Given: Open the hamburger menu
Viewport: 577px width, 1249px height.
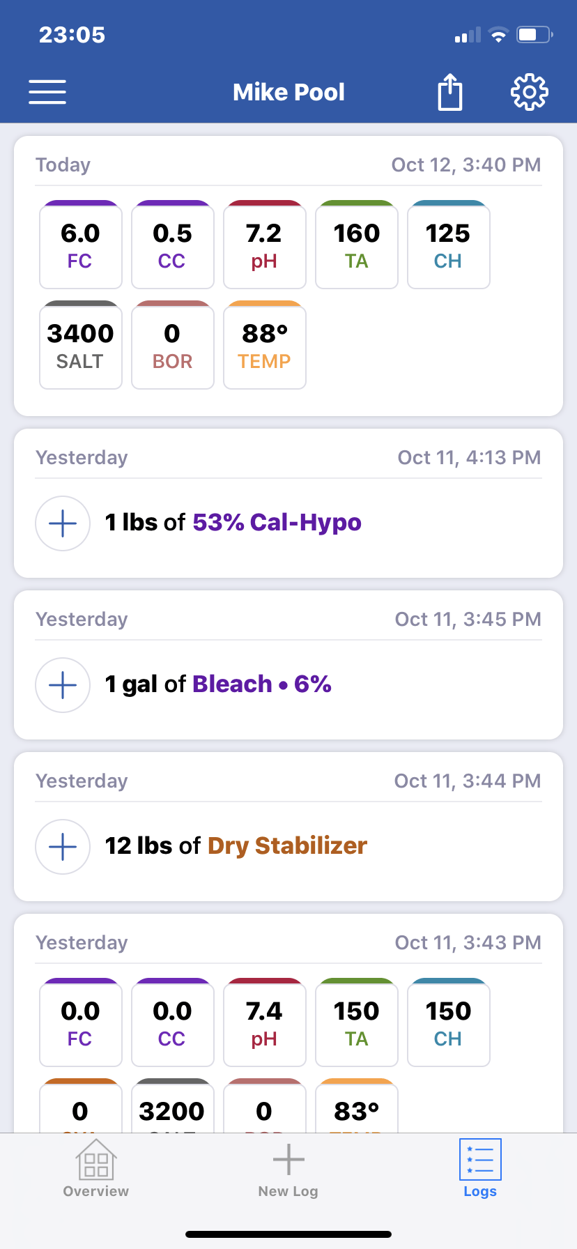Looking at the screenshot, I should point(47,92).
